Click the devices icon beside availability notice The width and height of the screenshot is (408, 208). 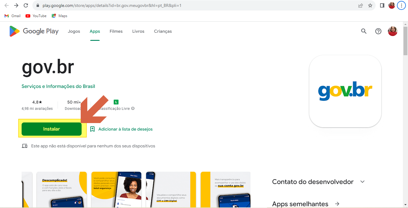tap(25, 146)
